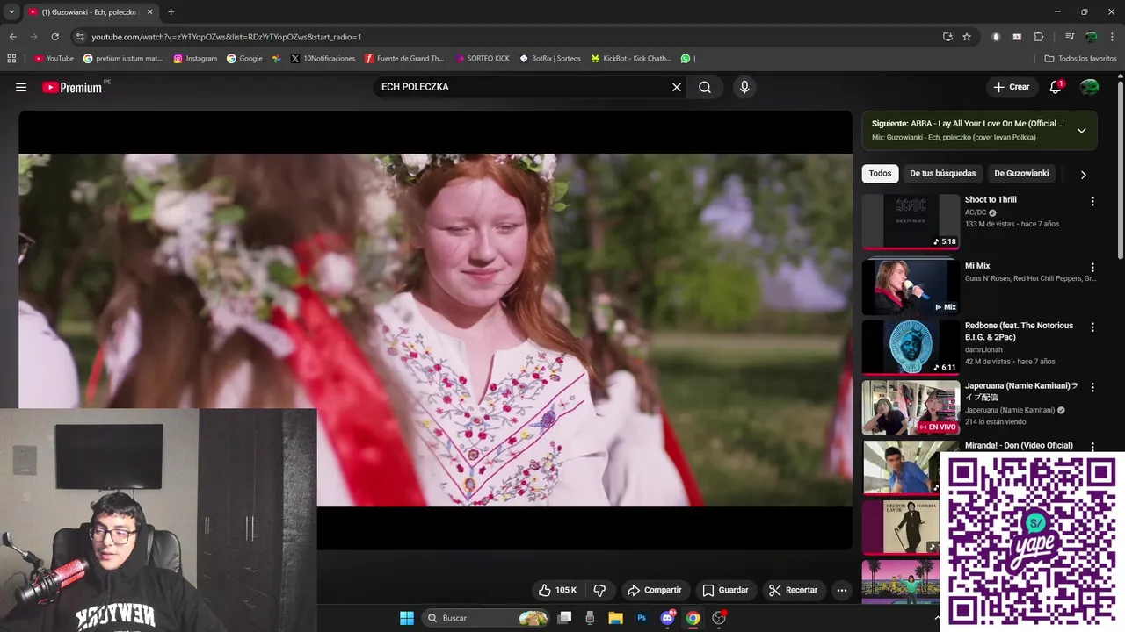Open options menu for Redbone video
Screen dimensions: 1125x632
[1092, 327]
